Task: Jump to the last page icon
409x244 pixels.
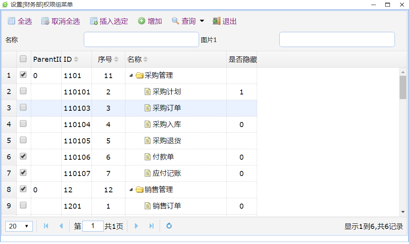Action: click(152, 226)
